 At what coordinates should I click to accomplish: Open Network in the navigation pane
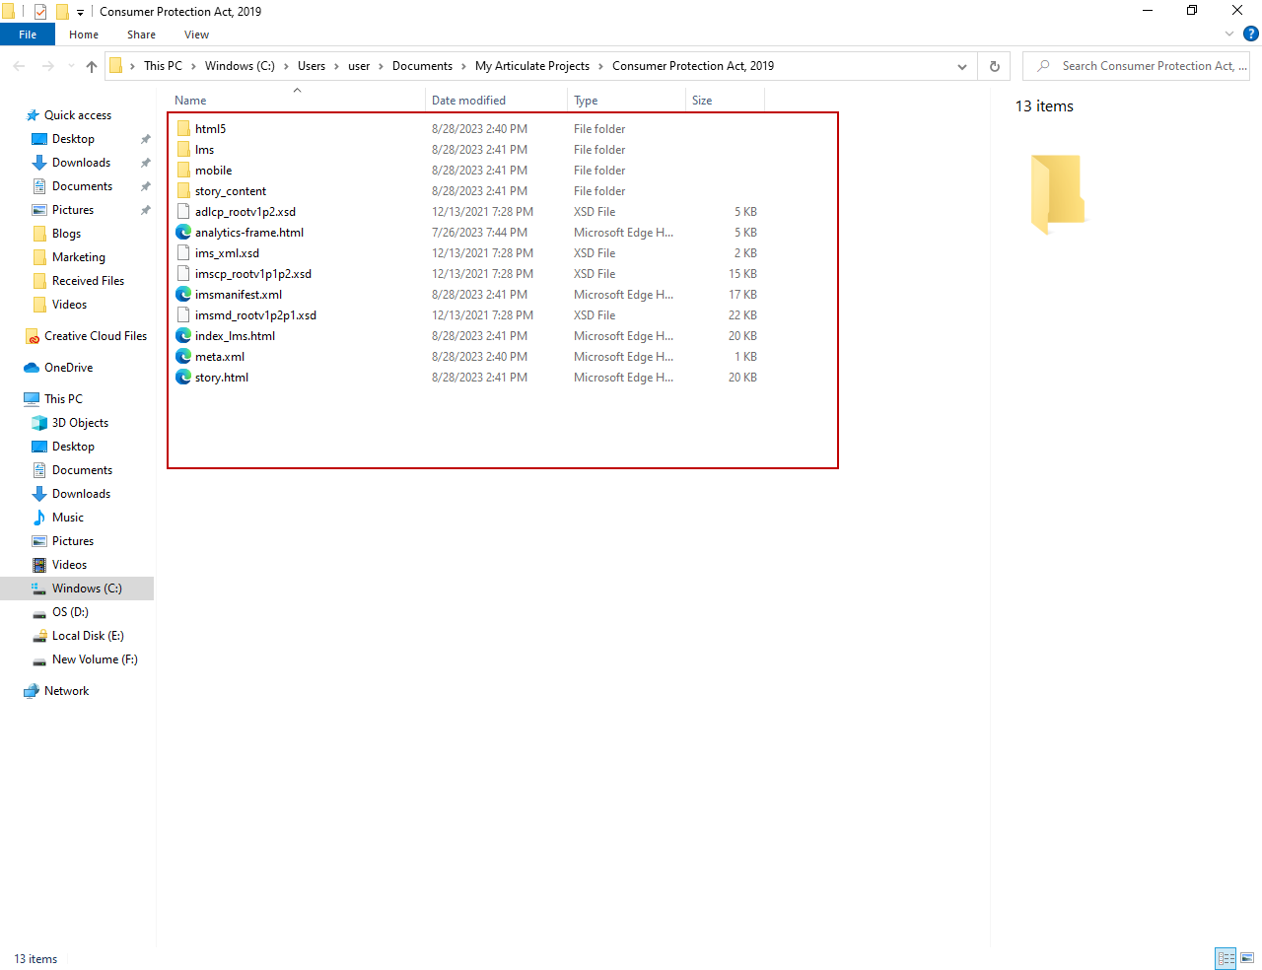coord(66,691)
